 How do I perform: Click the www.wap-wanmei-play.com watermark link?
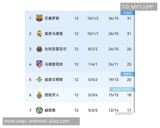tap(37, 121)
